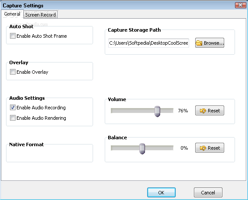Click the Volume slider track left end

coord(112,111)
